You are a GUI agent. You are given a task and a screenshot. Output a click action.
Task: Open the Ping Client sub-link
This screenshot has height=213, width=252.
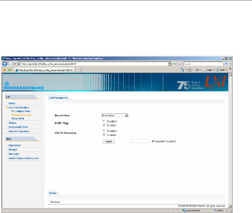point(18,119)
